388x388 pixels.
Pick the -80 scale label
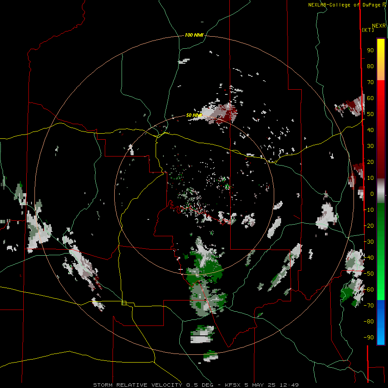(369, 322)
